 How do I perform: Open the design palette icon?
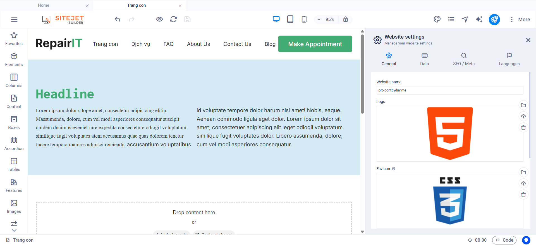[x=437, y=19]
